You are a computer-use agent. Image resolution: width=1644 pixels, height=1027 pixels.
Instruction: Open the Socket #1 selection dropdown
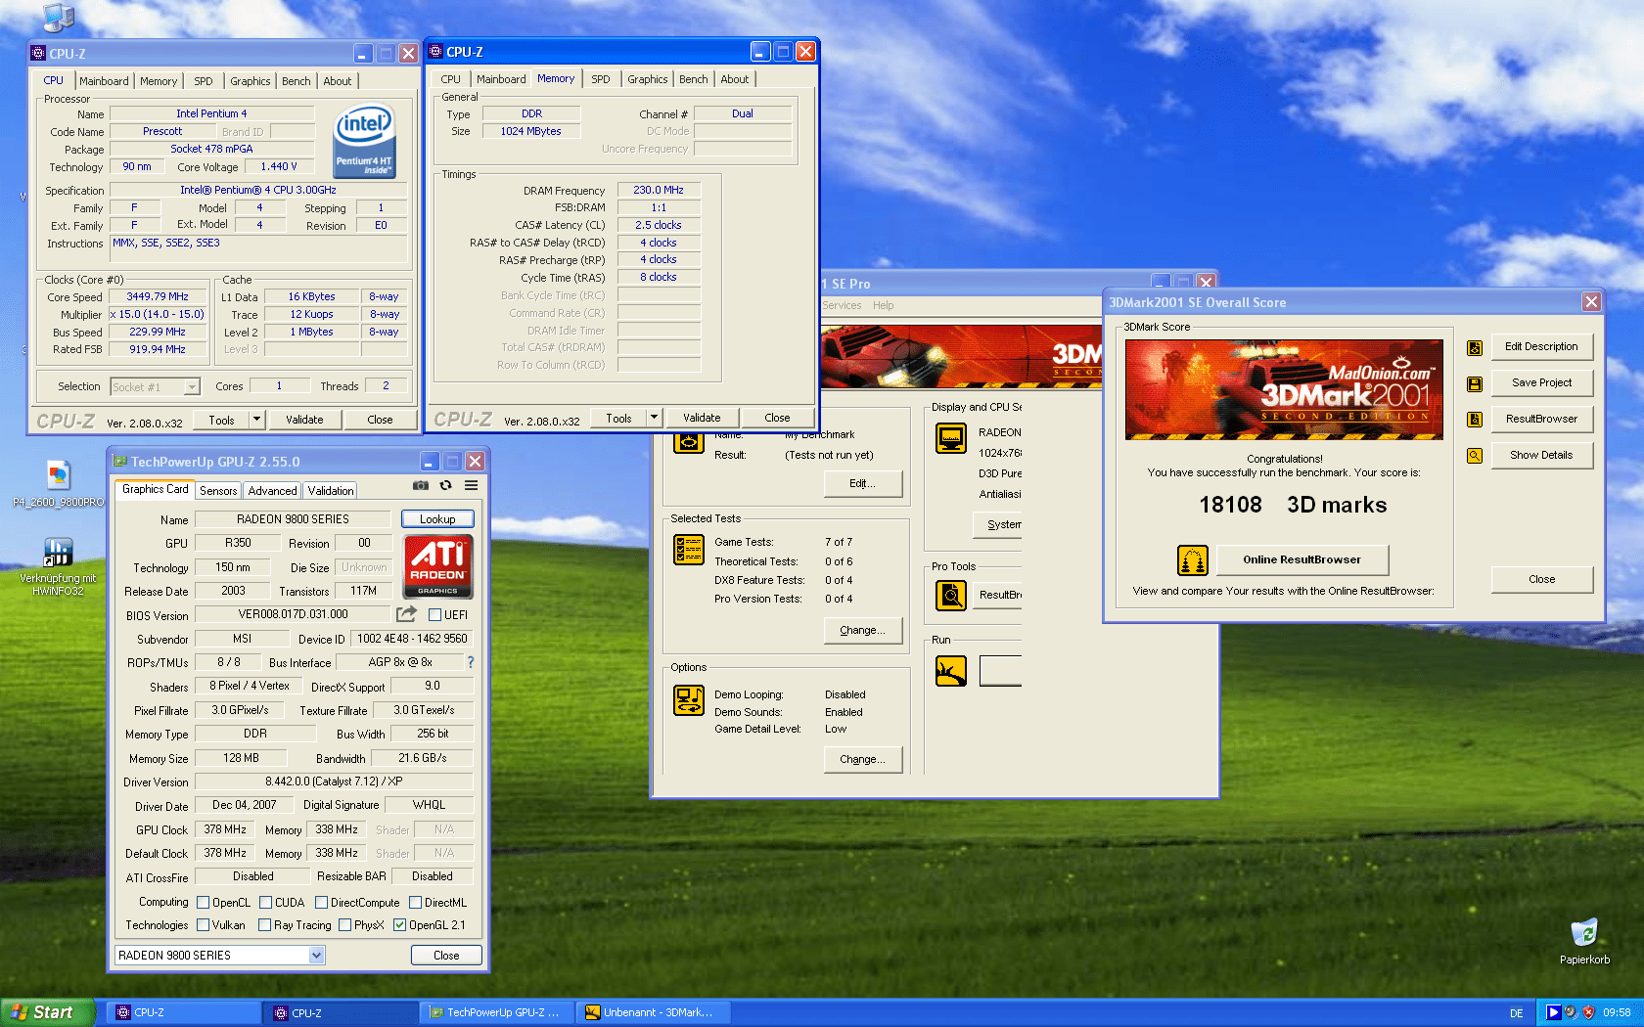(x=156, y=386)
